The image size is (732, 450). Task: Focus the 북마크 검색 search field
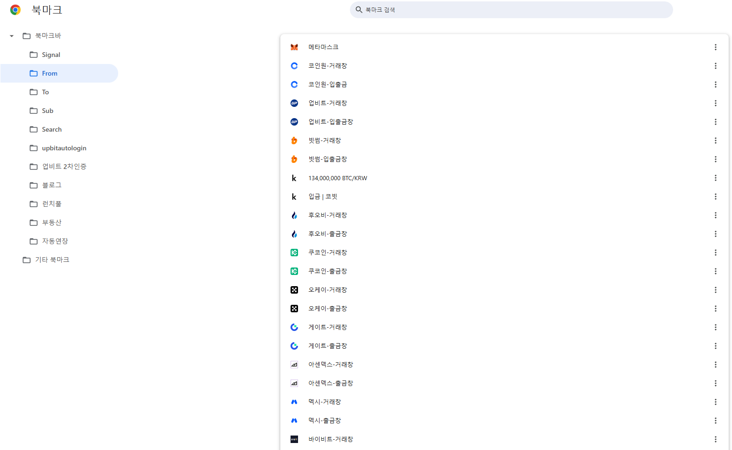(512, 10)
